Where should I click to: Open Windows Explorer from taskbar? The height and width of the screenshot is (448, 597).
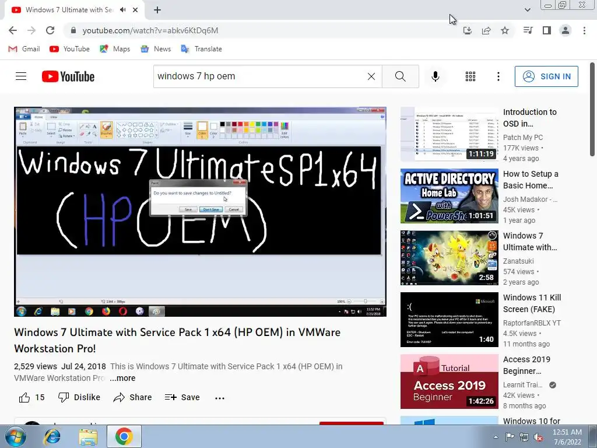point(88,436)
